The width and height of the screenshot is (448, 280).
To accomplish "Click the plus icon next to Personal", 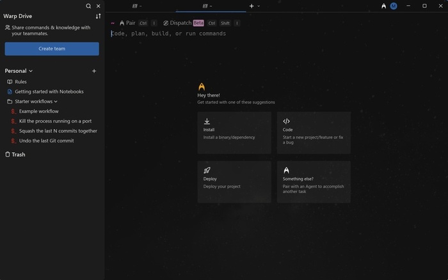I will point(94,71).
